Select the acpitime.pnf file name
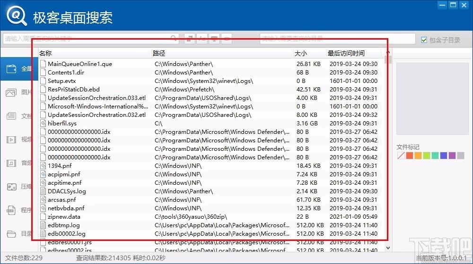This screenshot has width=473, height=264. point(64,183)
